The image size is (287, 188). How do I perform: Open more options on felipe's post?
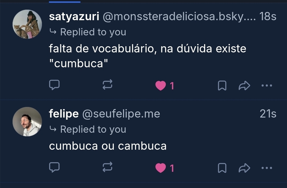pyautogui.click(x=267, y=168)
